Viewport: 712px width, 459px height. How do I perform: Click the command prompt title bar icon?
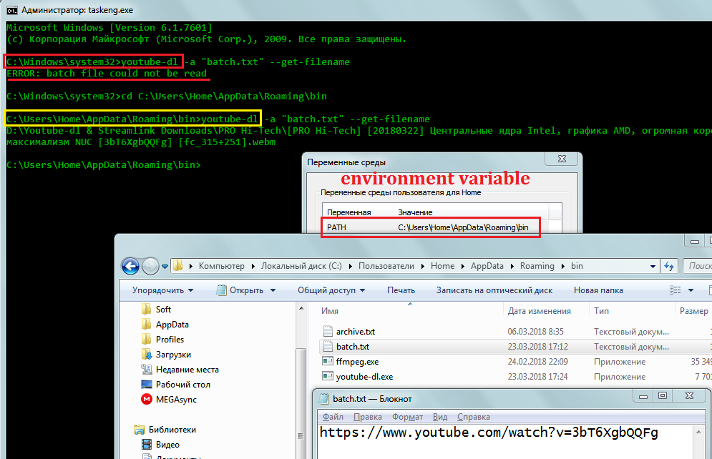[11, 10]
